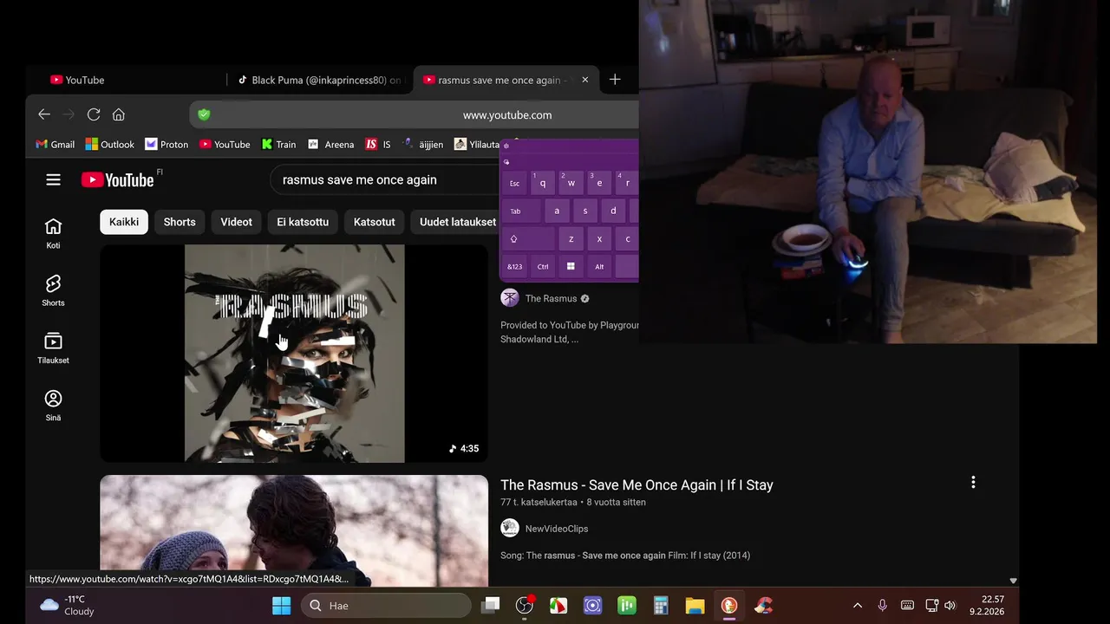The width and height of the screenshot is (1110, 624).
Task: Reload the page with the refresh icon
Action: (94, 114)
